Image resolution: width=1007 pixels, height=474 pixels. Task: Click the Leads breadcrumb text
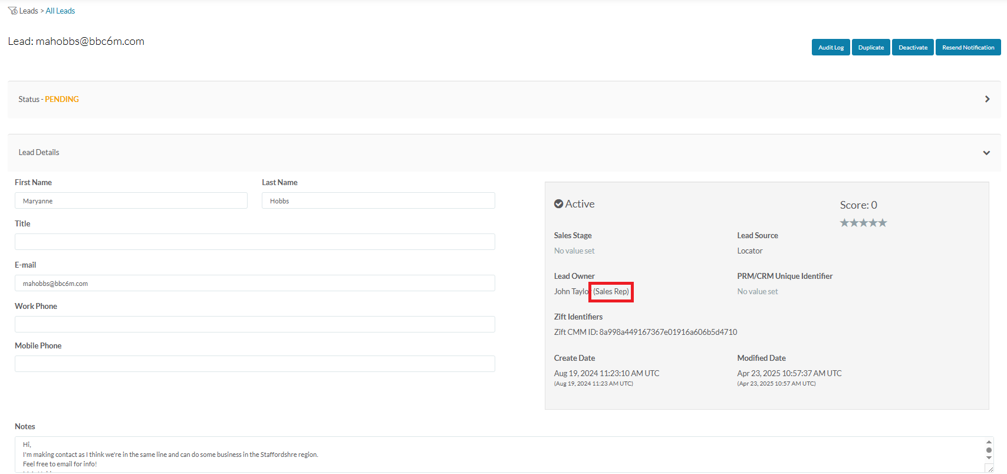tap(28, 11)
